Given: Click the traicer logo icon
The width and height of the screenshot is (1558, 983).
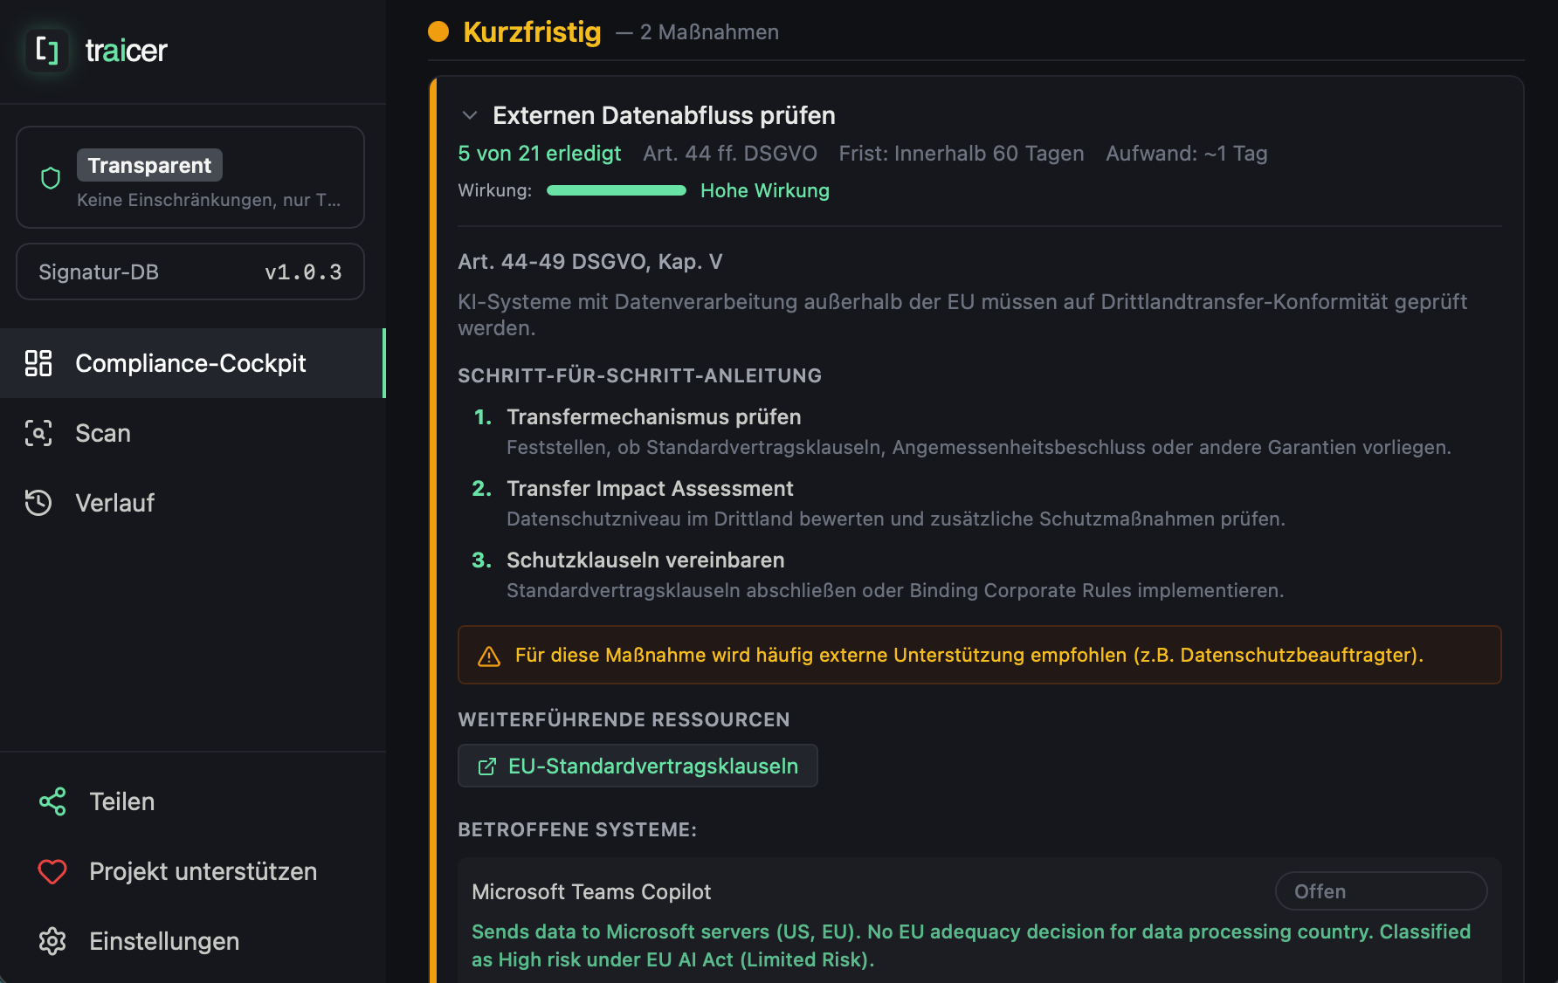Looking at the screenshot, I should coord(46,50).
